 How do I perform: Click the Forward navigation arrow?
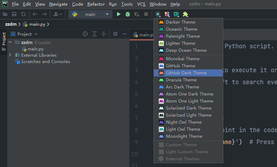click(x=44, y=14)
